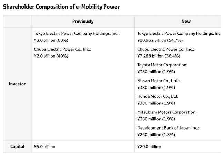This screenshot has width=224, height=154.
Task: Click the ¥7.288 billion (36.4%) text
Action: 158,55
